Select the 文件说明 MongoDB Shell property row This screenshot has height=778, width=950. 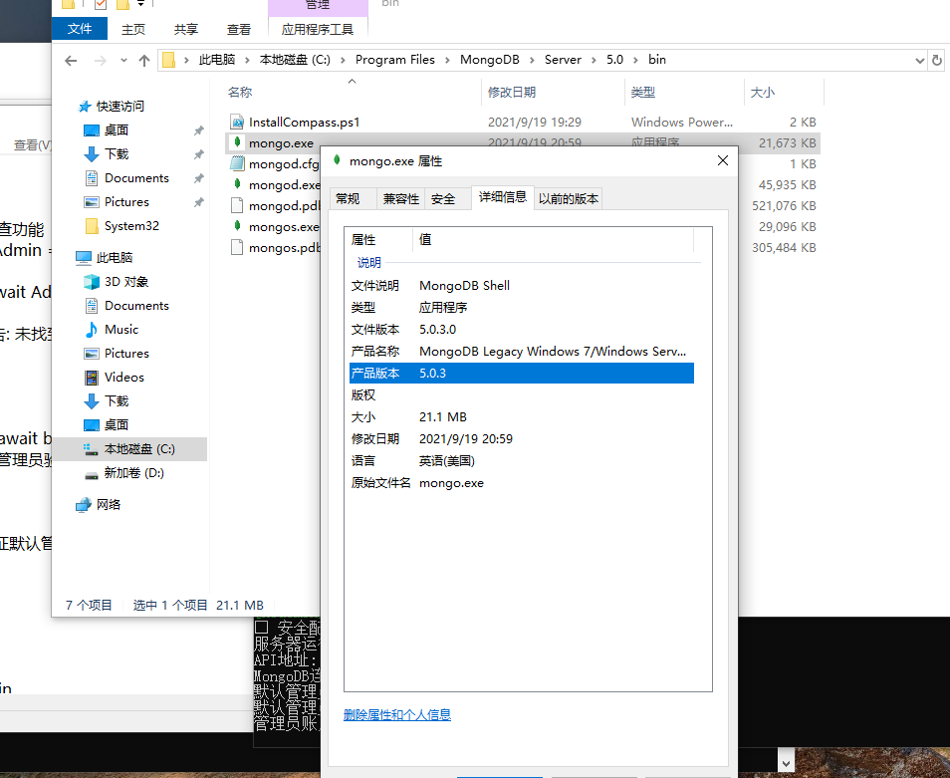tap(522, 285)
